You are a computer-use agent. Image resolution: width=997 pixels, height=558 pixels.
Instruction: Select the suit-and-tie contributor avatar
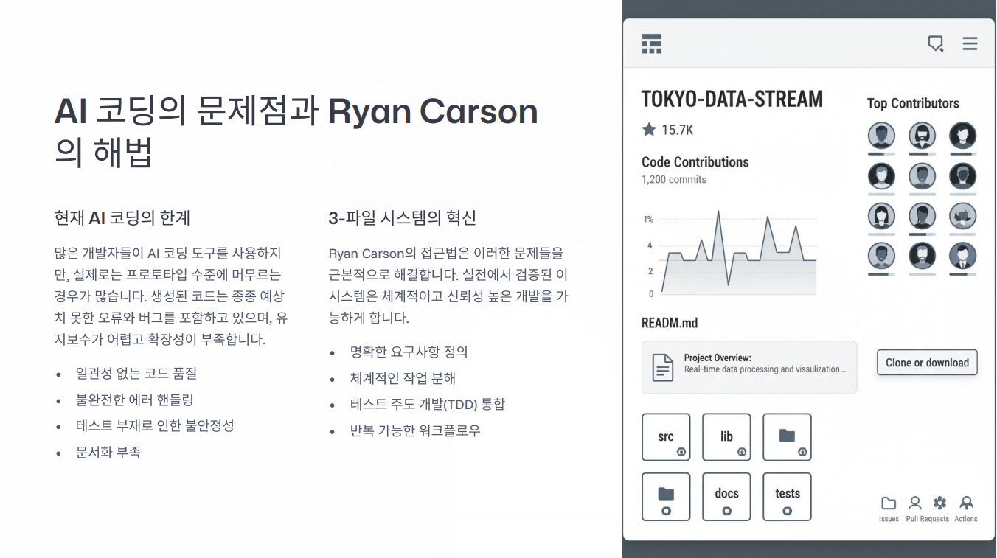point(963,256)
